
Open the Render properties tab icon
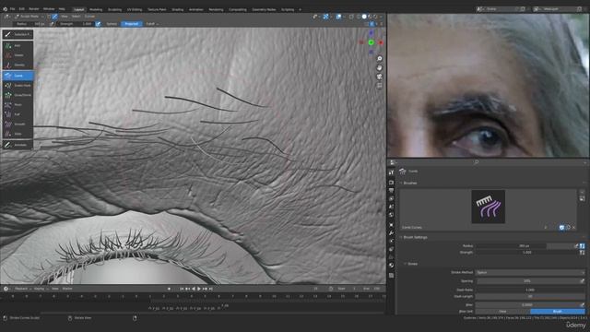(x=391, y=183)
